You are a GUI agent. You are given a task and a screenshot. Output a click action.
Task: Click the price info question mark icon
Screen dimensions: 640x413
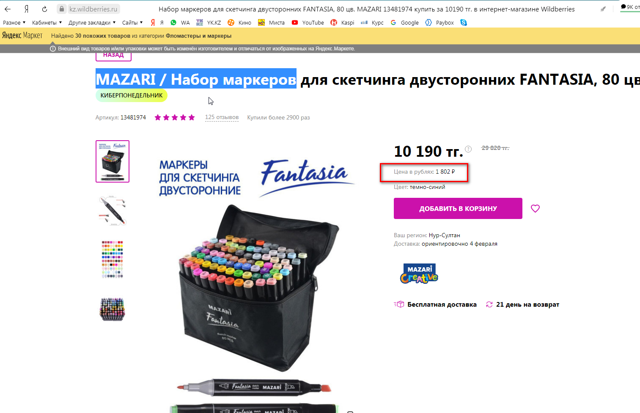pos(468,149)
